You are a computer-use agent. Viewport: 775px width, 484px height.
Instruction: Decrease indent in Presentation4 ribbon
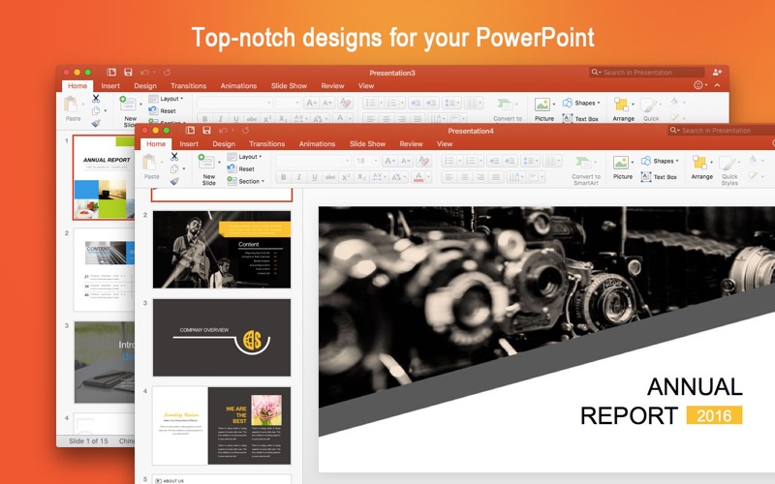pos(494,161)
